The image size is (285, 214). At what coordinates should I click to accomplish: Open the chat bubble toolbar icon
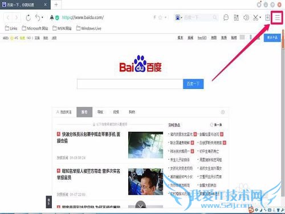[226, 18]
